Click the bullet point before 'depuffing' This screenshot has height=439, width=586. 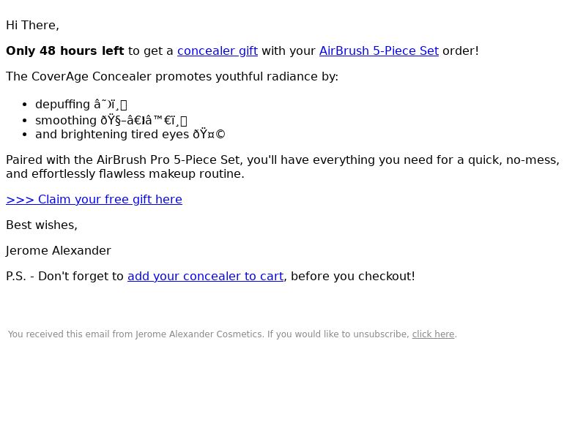(25, 105)
